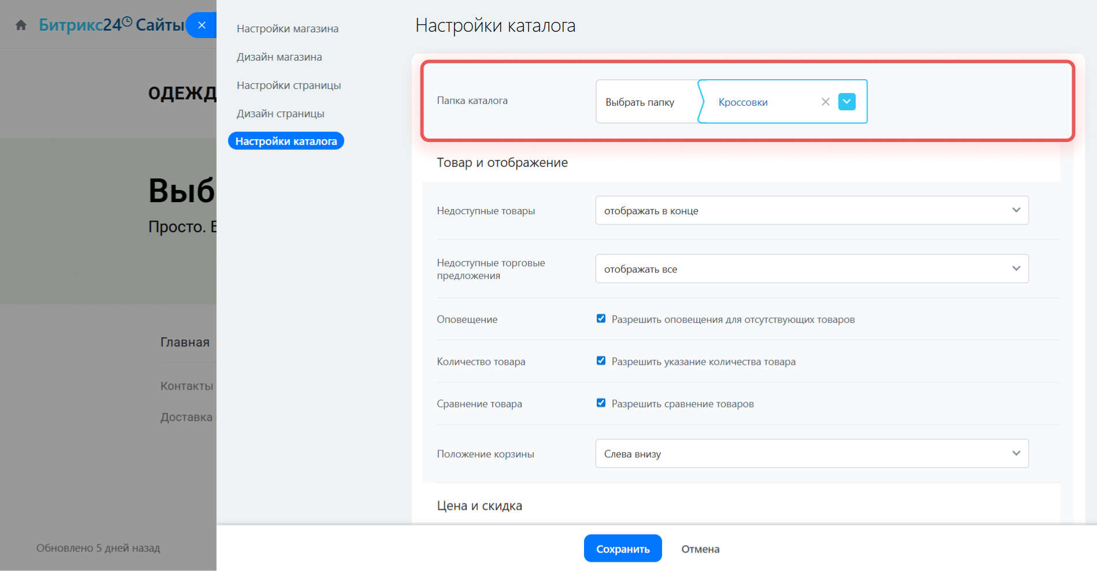Expand the Положение корзины dropdown
Screen dimensions: 1097x571
click(812, 454)
